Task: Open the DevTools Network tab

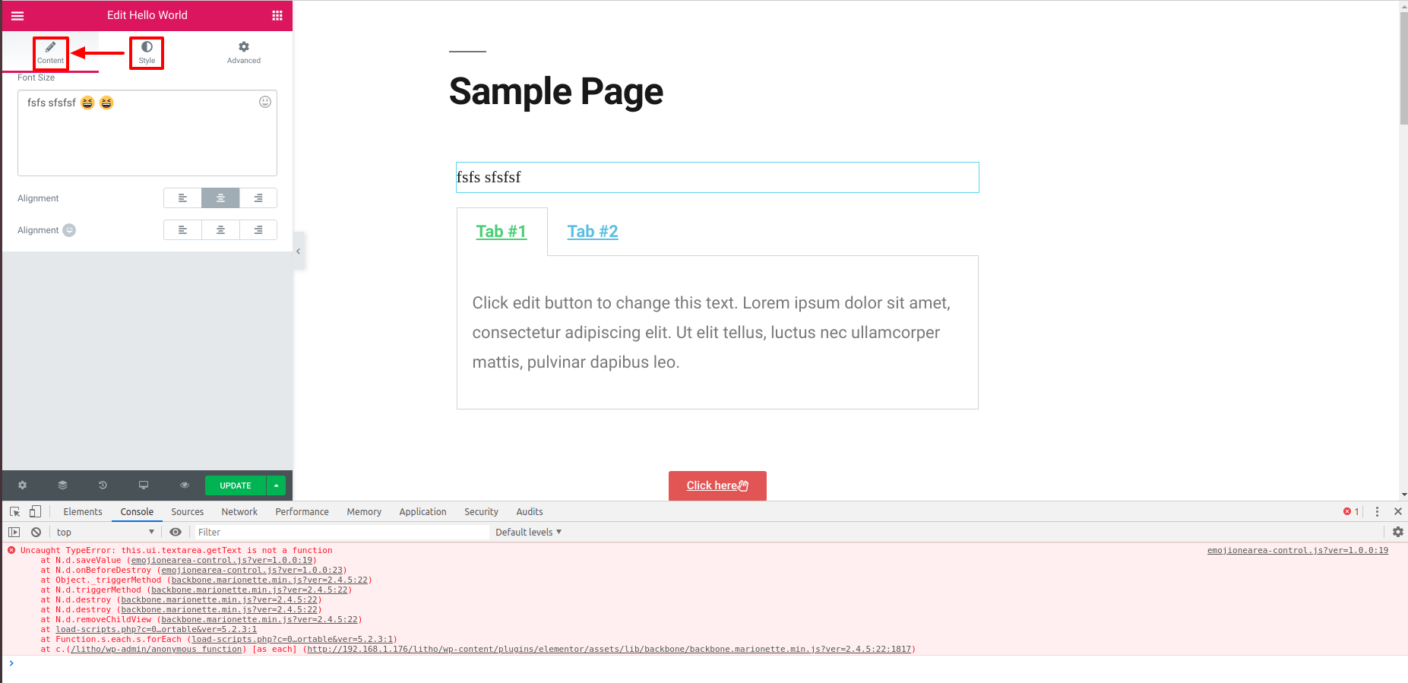Action: point(239,511)
